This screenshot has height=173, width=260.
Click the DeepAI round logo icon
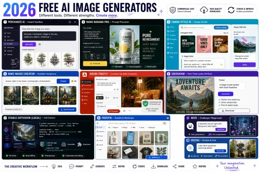[x=190, y=148]
